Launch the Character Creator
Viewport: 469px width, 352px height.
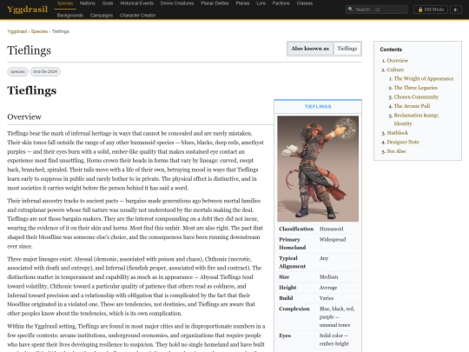pyautogui.click(x=137, y=16)
